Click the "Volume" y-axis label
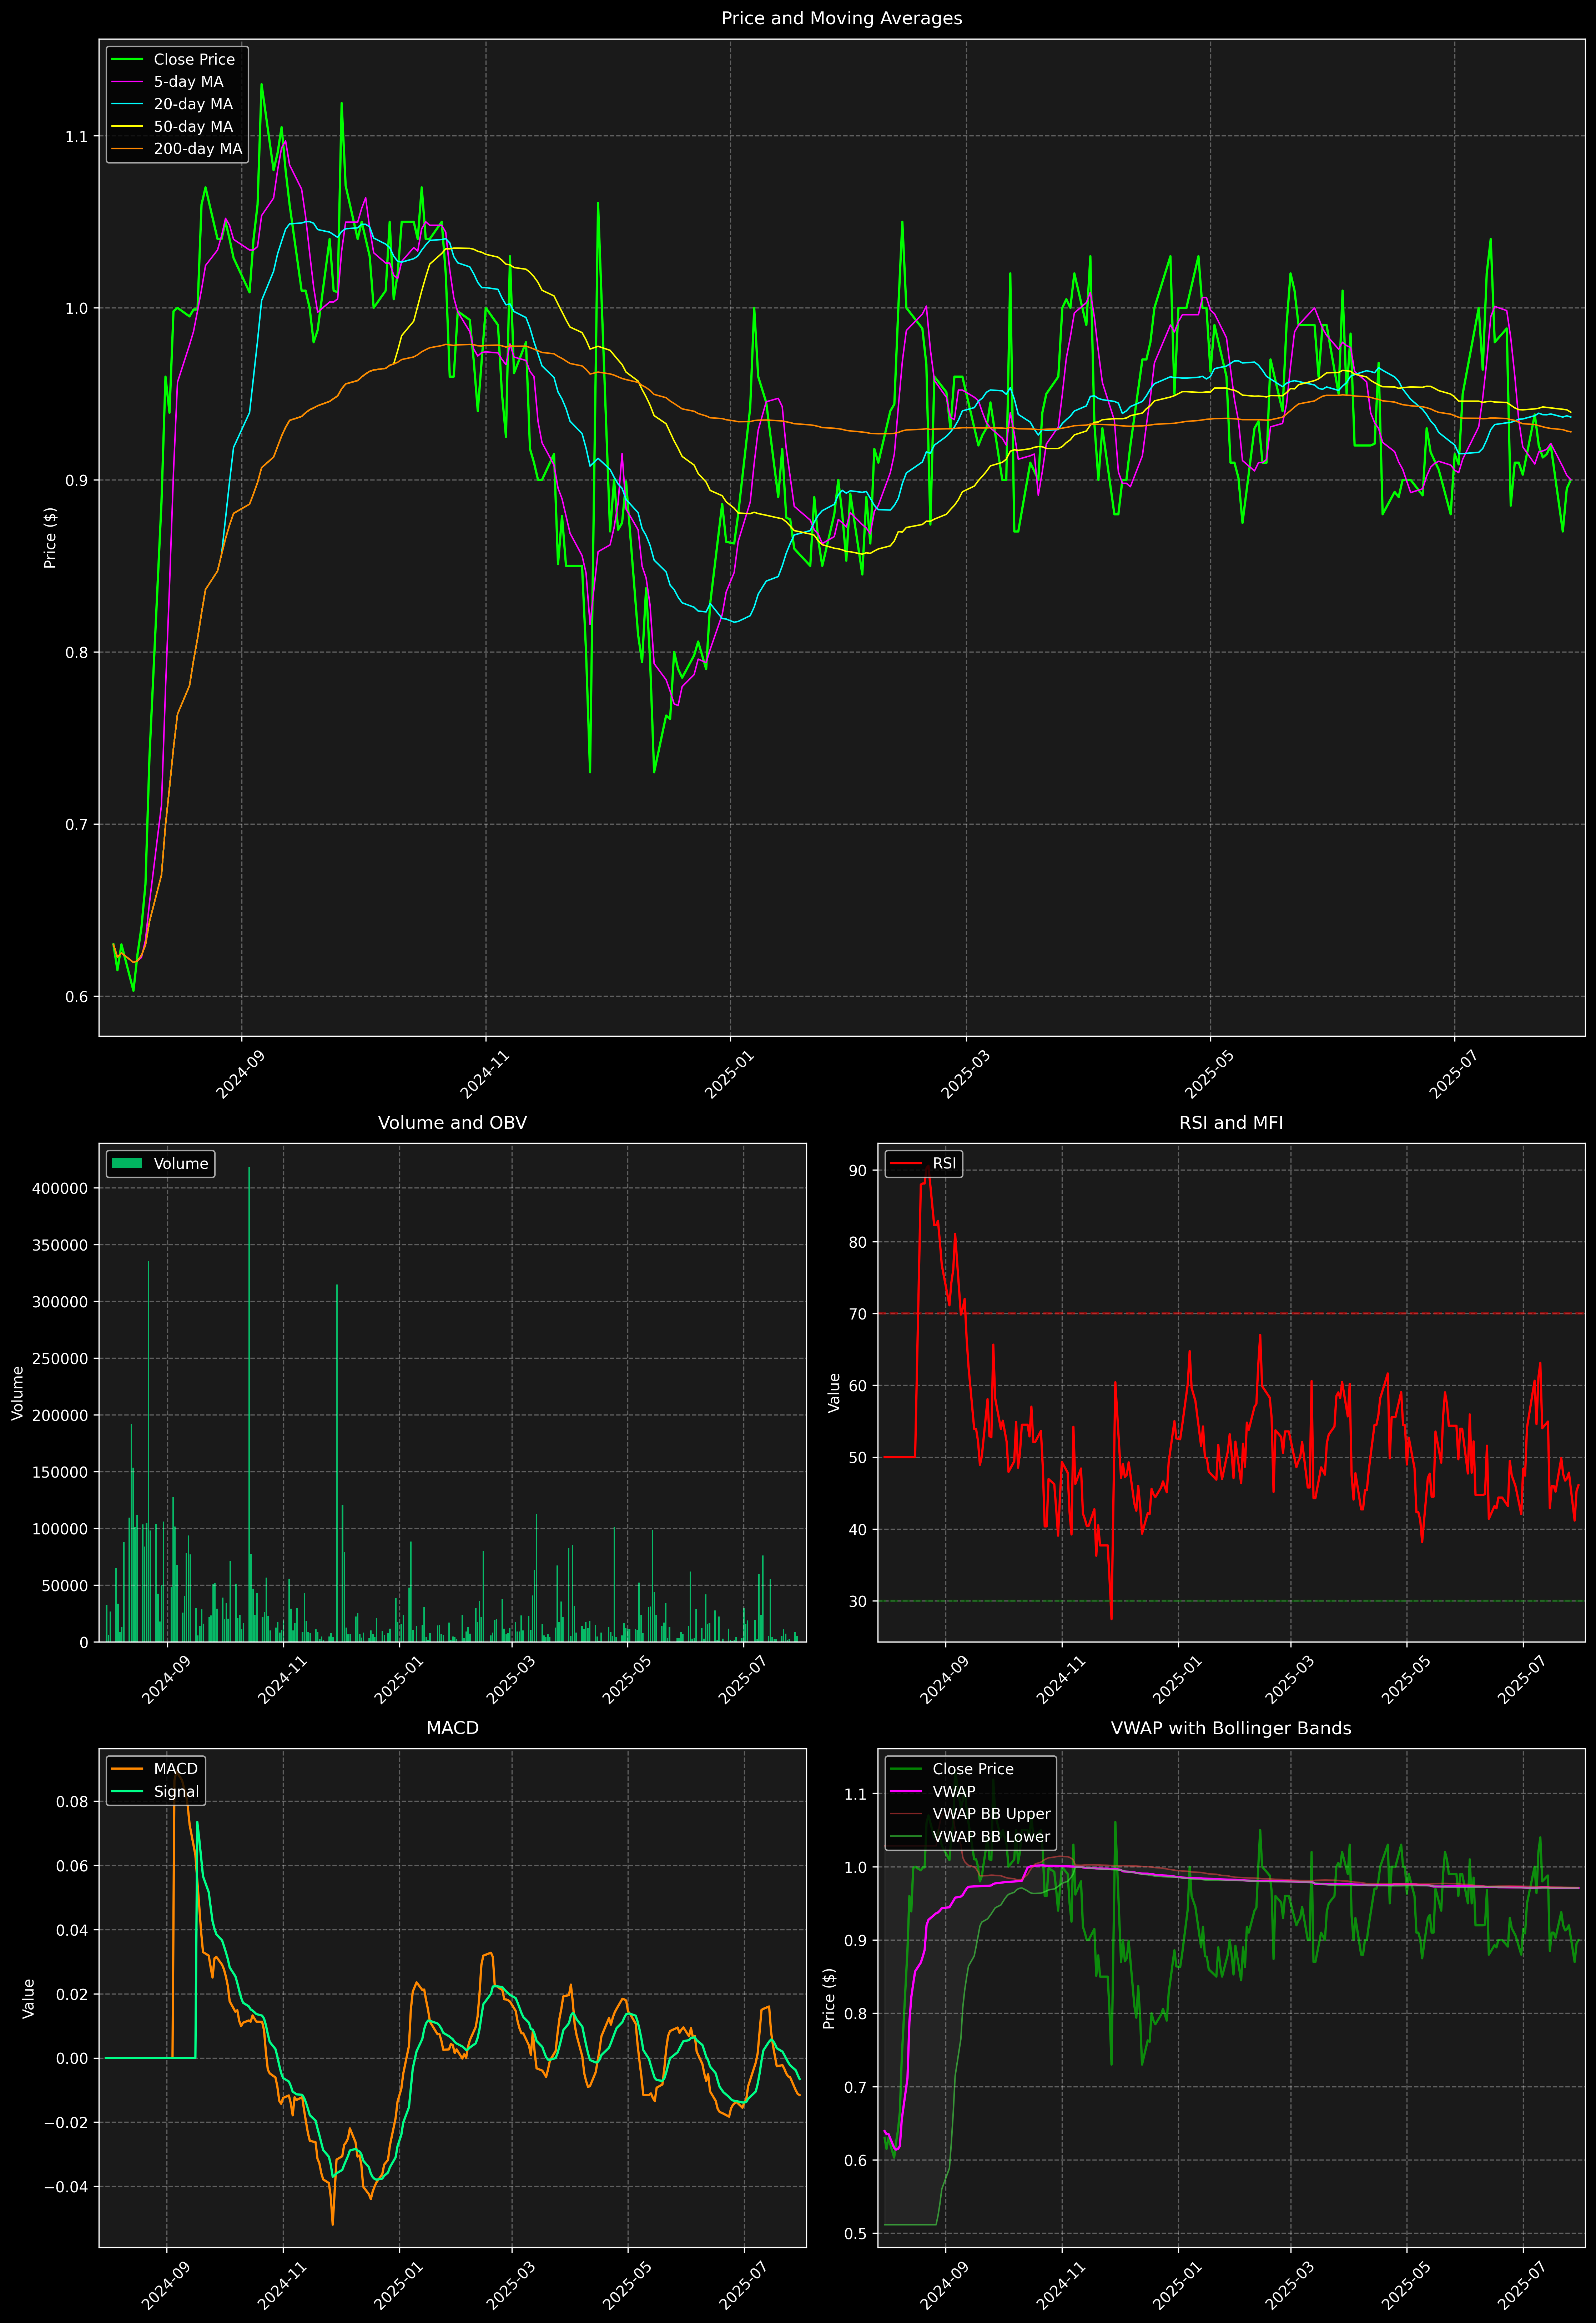The image size is (1596, 2323). pos(18,1393)
